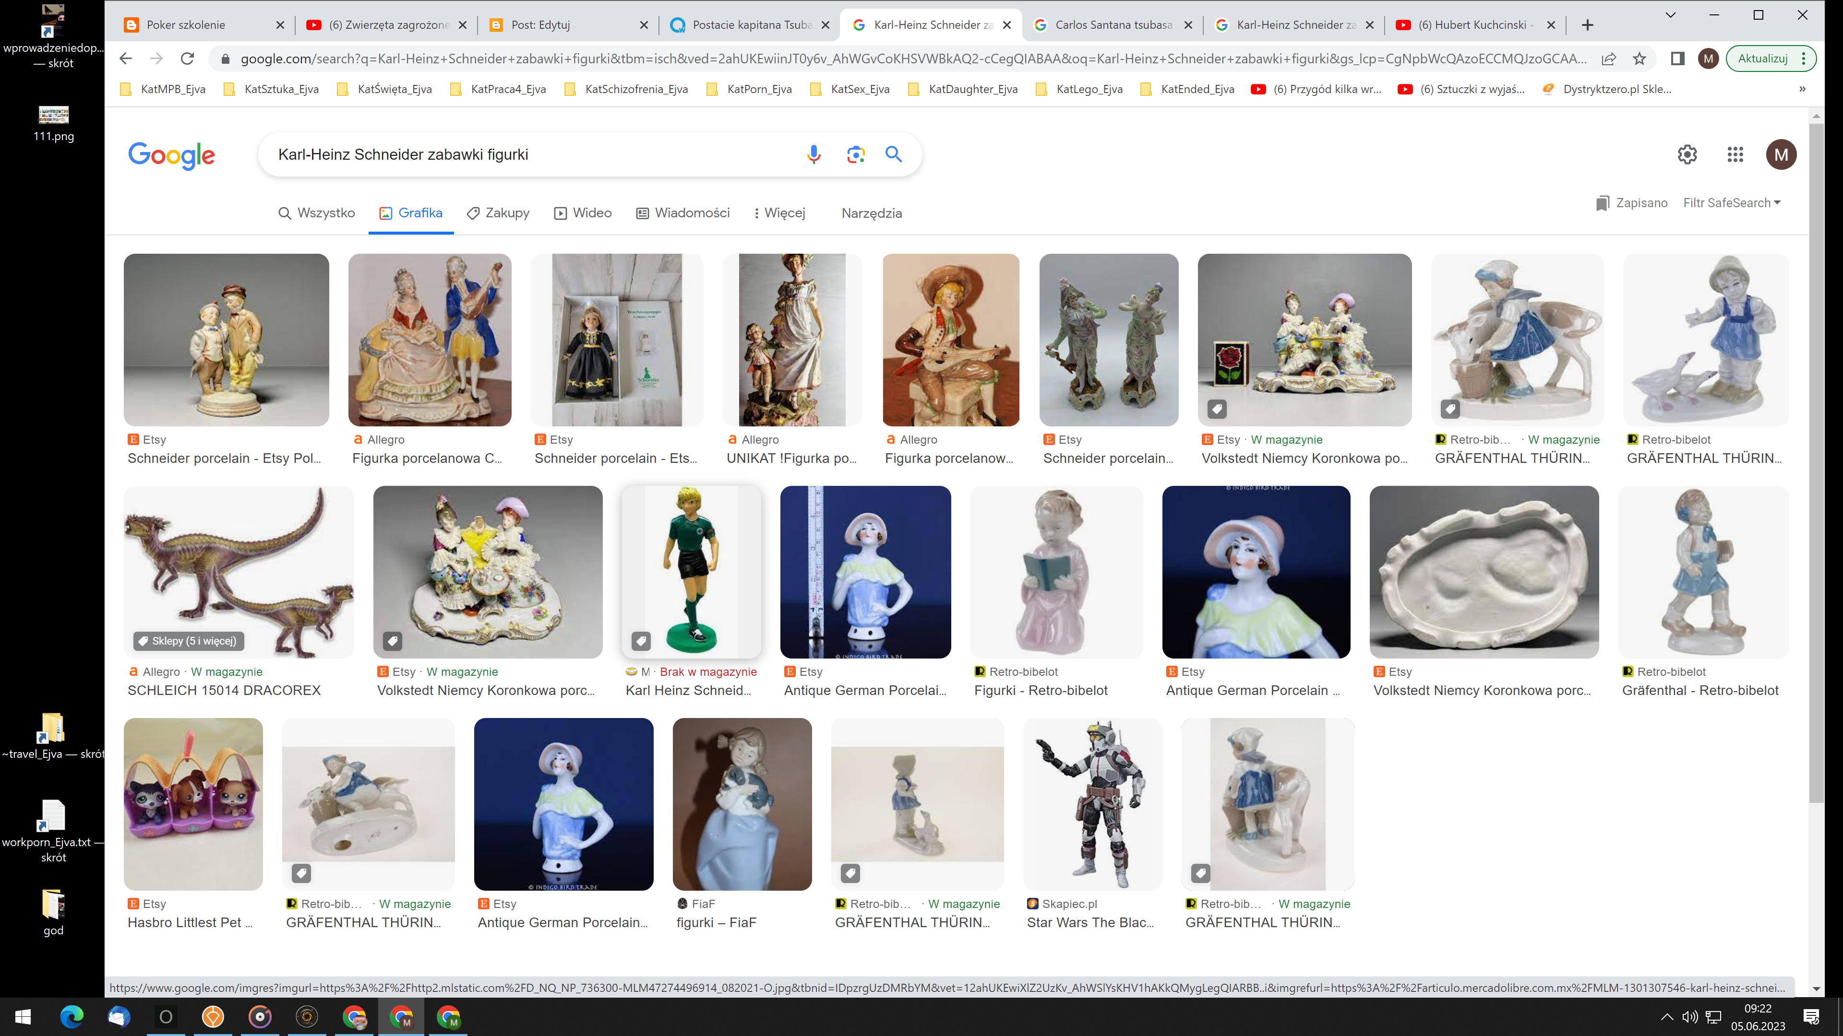Toggle the browser side panel icon
Viewport: 1843px width, 1036px height.
(x=1677, y=59)
